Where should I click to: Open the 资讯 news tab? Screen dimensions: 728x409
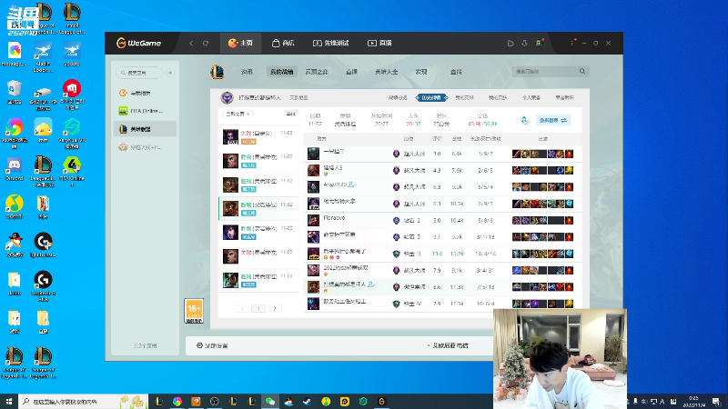(247, 72)
